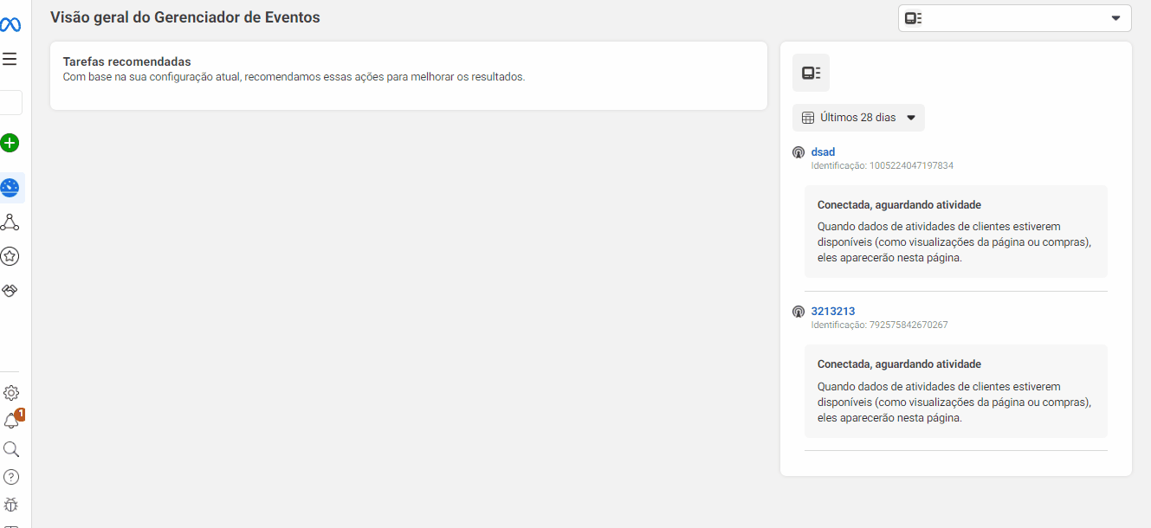1151x528 pixels.
Task: Select the partners node icon in the sidebar
Action: click(x=10, y=222)
